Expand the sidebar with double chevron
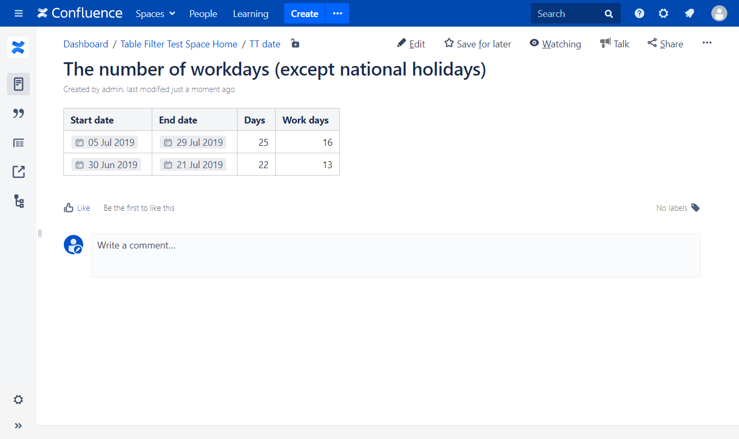739x439 pixels. (18, 425)
